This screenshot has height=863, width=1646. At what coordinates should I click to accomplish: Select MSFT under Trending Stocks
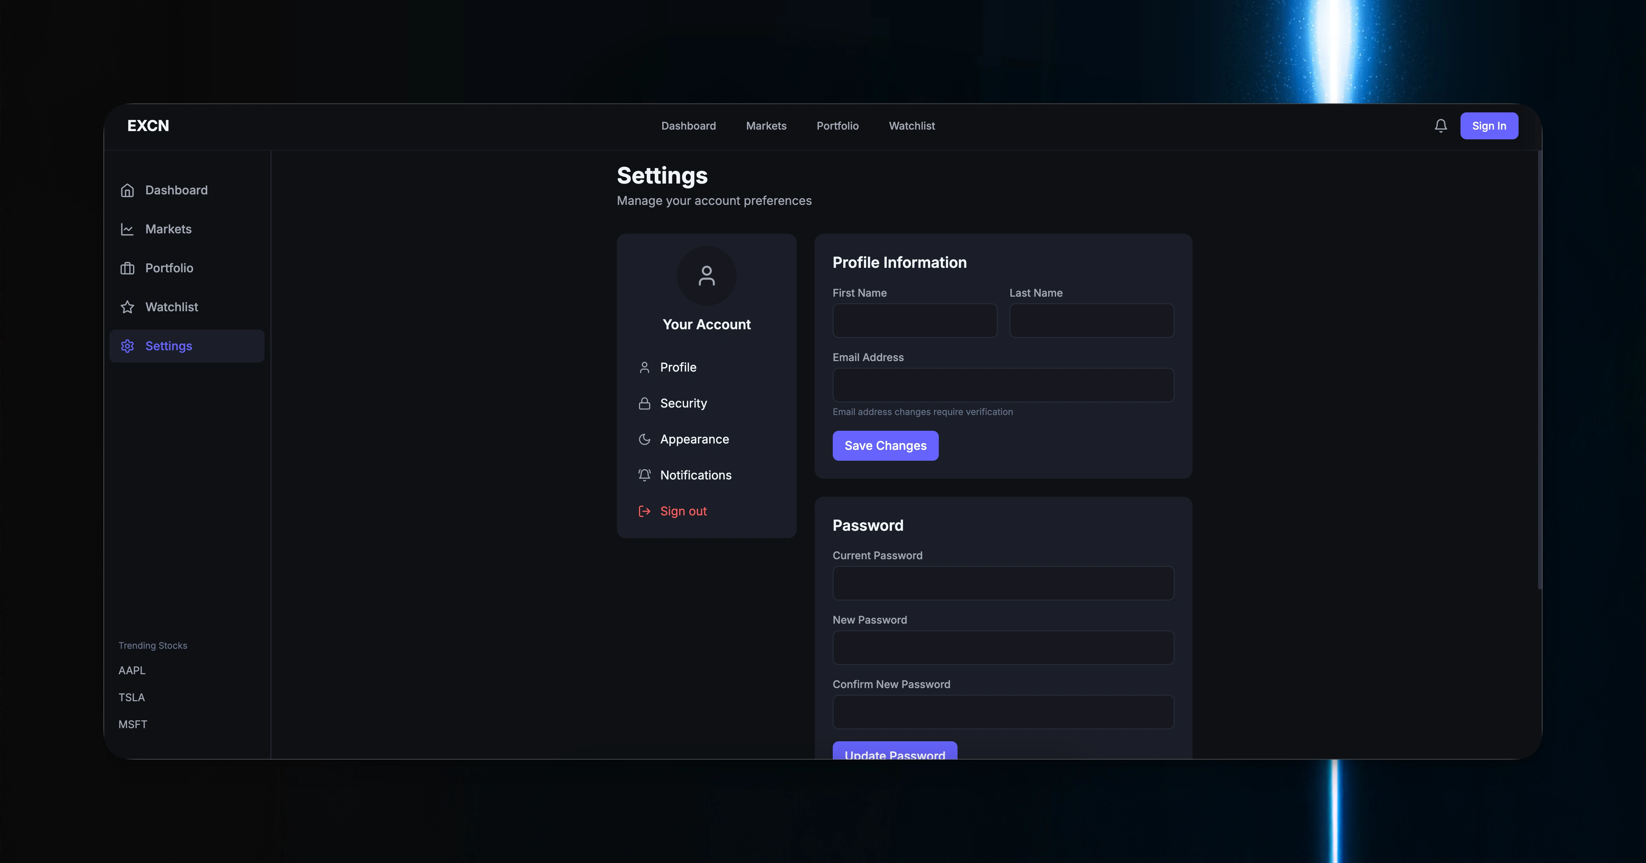pos(132,724)
